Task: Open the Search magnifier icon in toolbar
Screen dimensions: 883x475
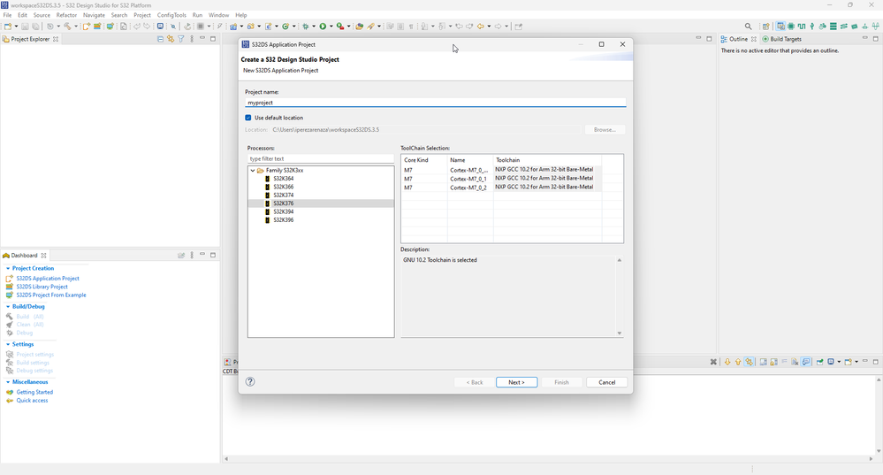Action: [x=748, y=26]
